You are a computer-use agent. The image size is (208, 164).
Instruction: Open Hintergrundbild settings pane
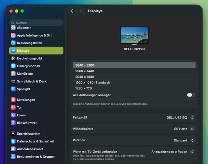36,66
